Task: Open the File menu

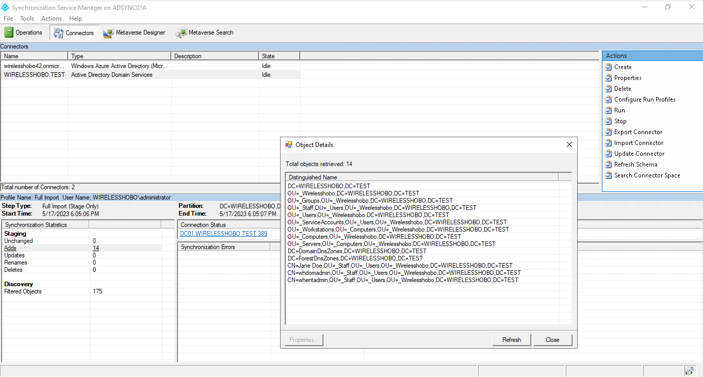Action: (8, 19)
